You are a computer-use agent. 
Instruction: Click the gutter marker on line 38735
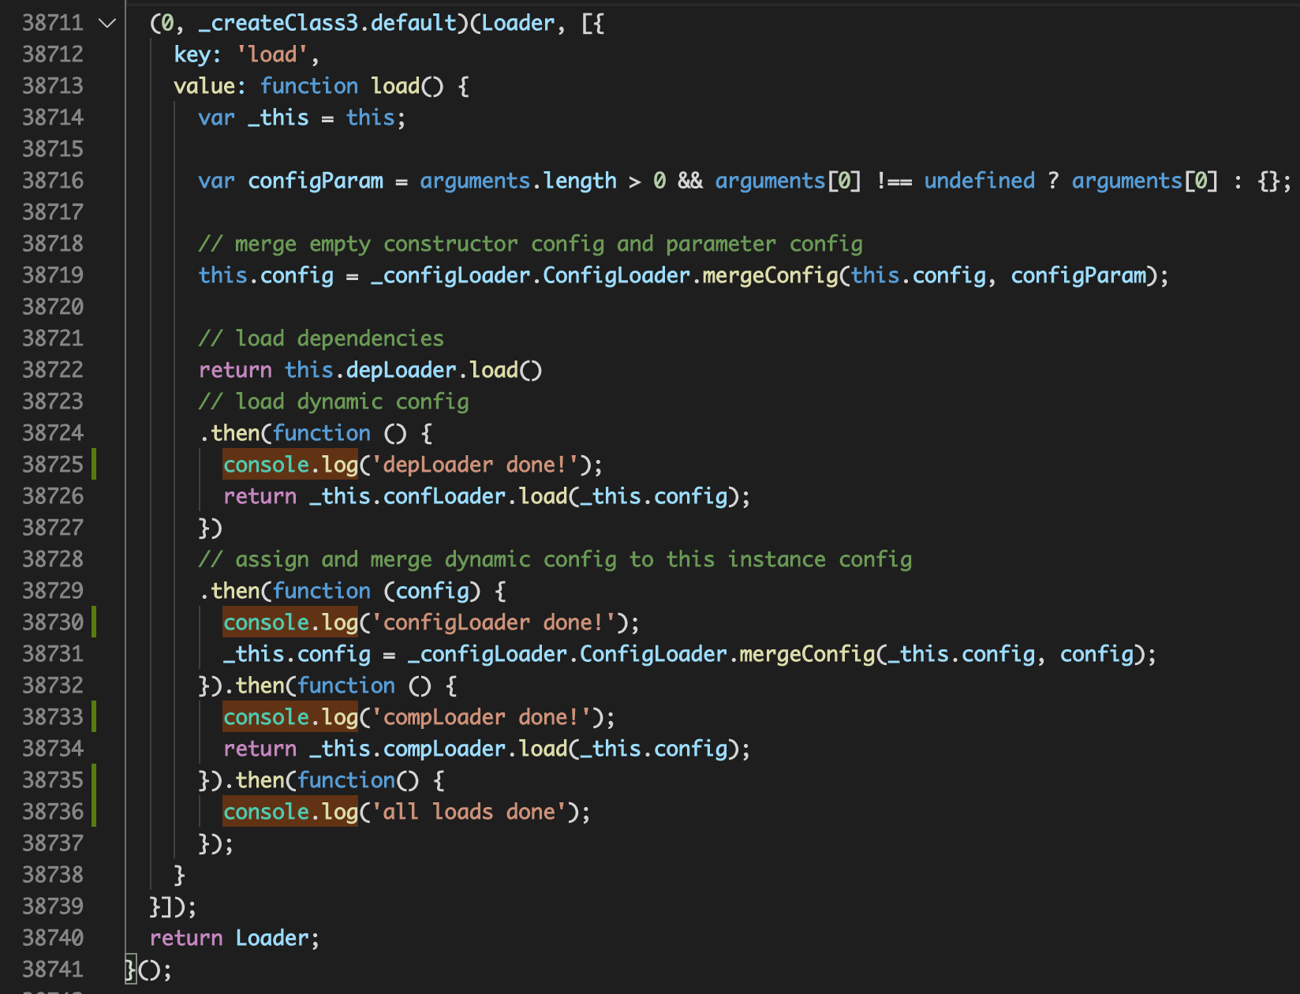(x=94, y=780)
